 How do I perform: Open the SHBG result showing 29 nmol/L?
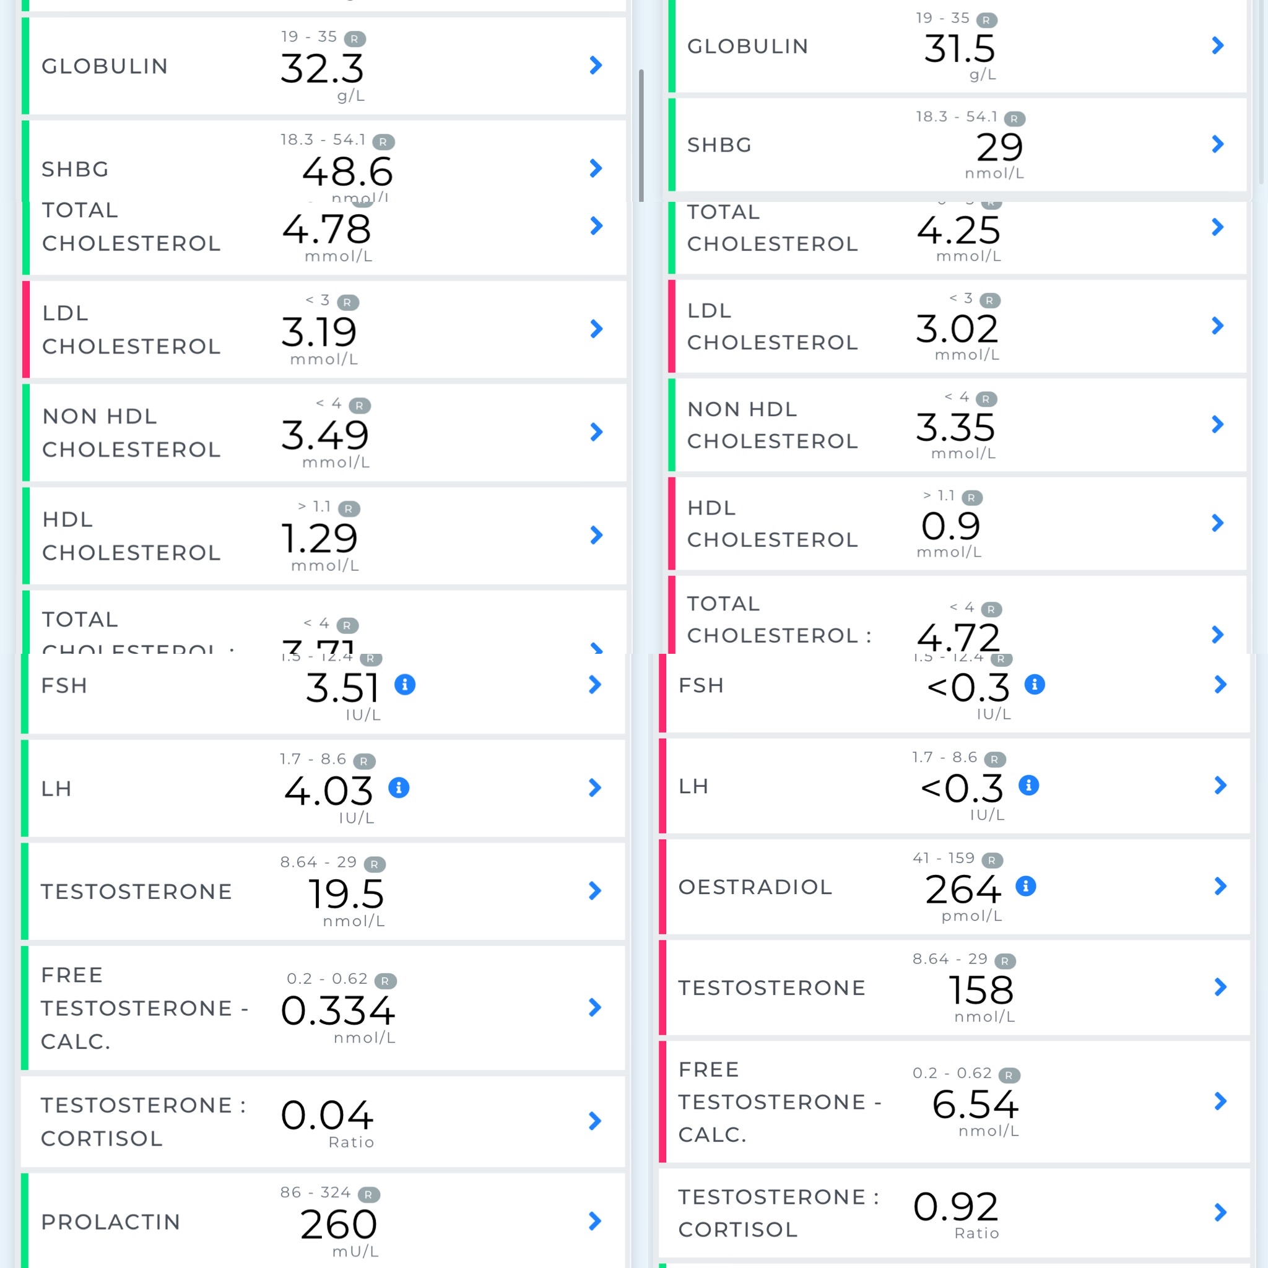click(x=958, y=145)
